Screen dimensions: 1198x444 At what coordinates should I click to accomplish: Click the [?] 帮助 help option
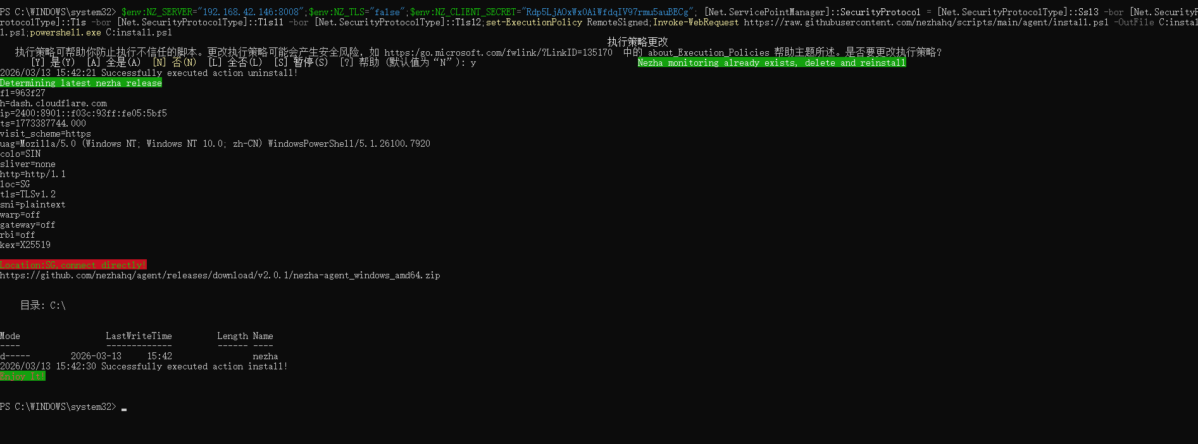359,63
